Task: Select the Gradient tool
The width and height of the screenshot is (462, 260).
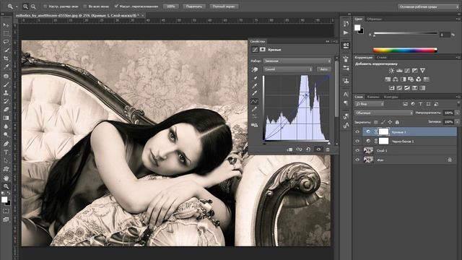Action: click(6, 118)
